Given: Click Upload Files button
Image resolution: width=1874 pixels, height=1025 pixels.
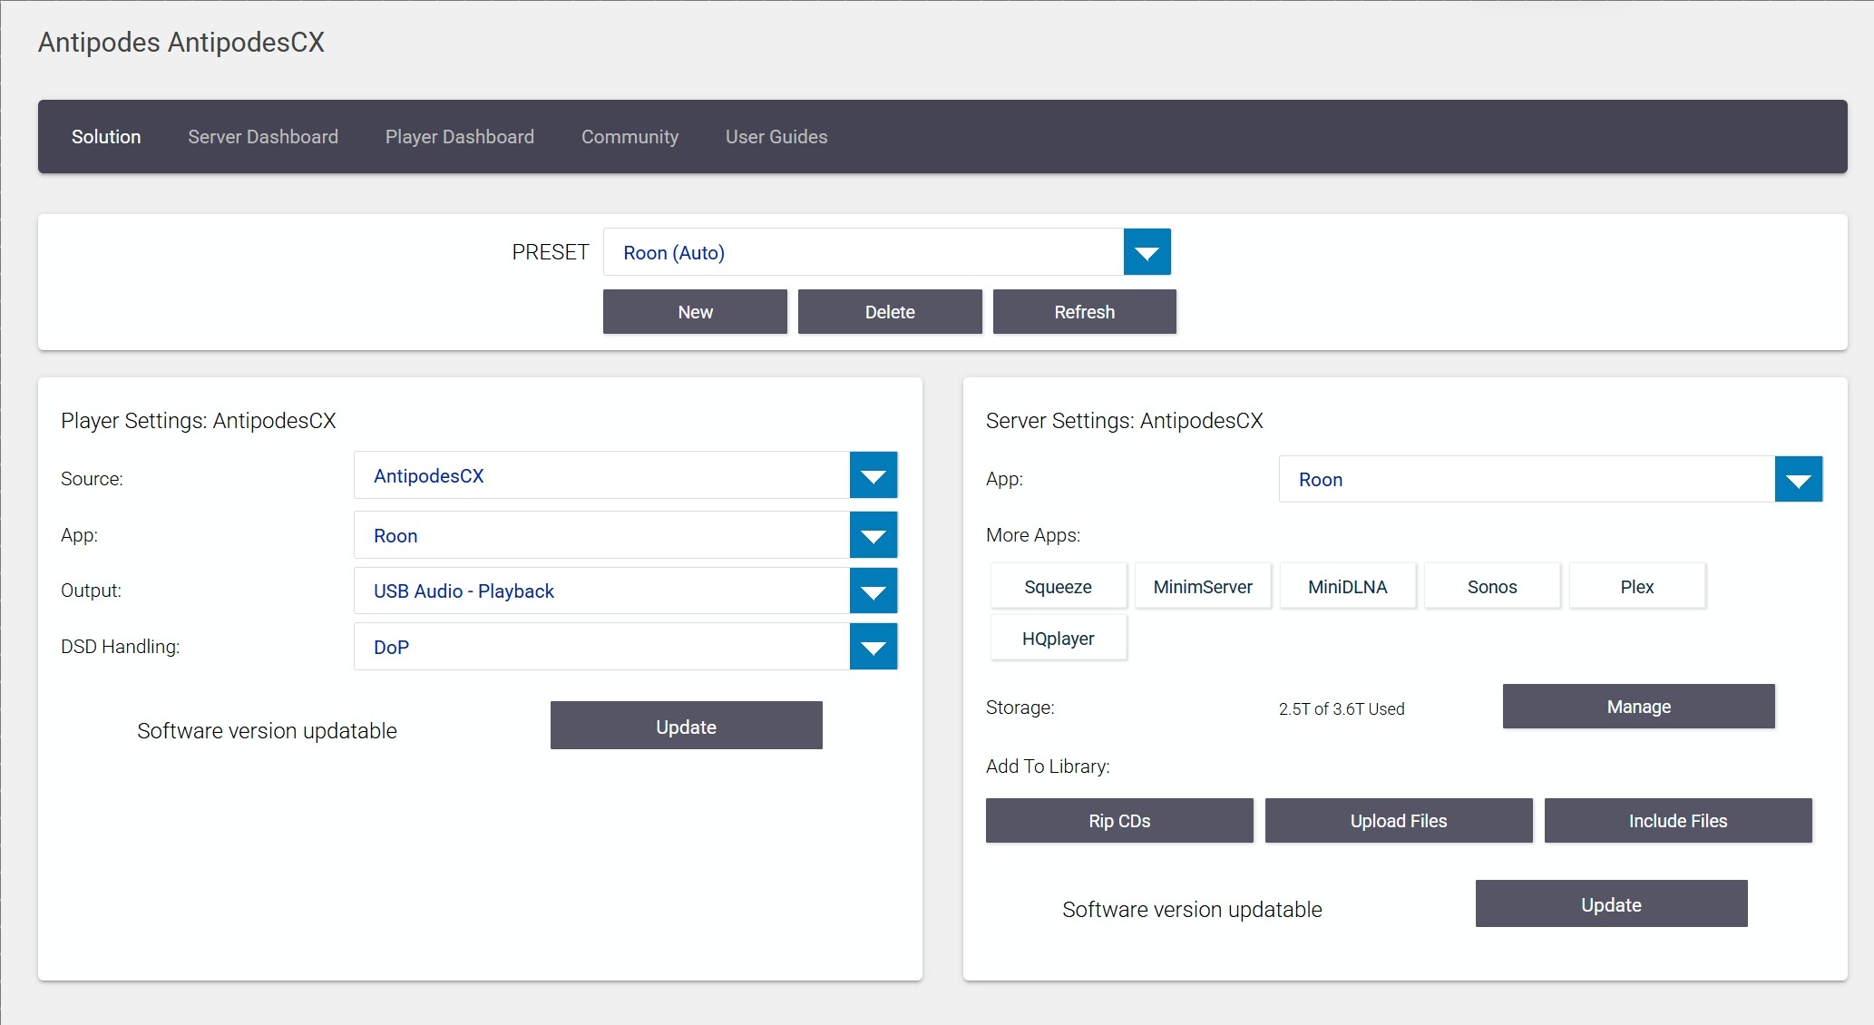Looking at the screenshot, I should [x=1398, y=821].
